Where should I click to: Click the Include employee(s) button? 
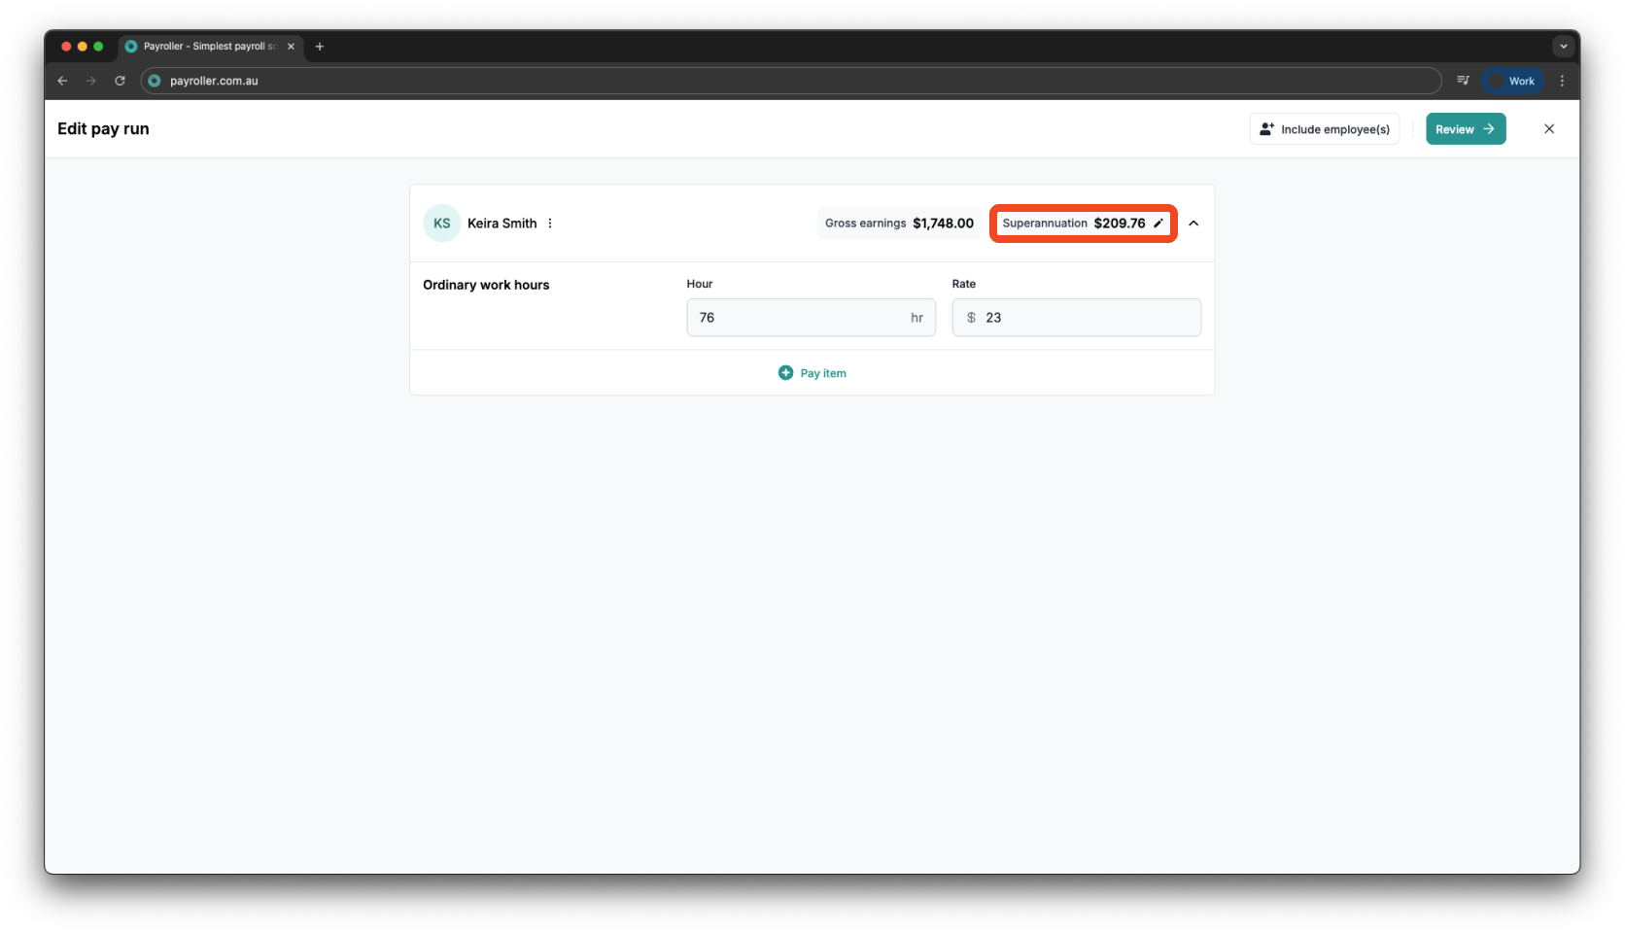[x=1324, y=129]
